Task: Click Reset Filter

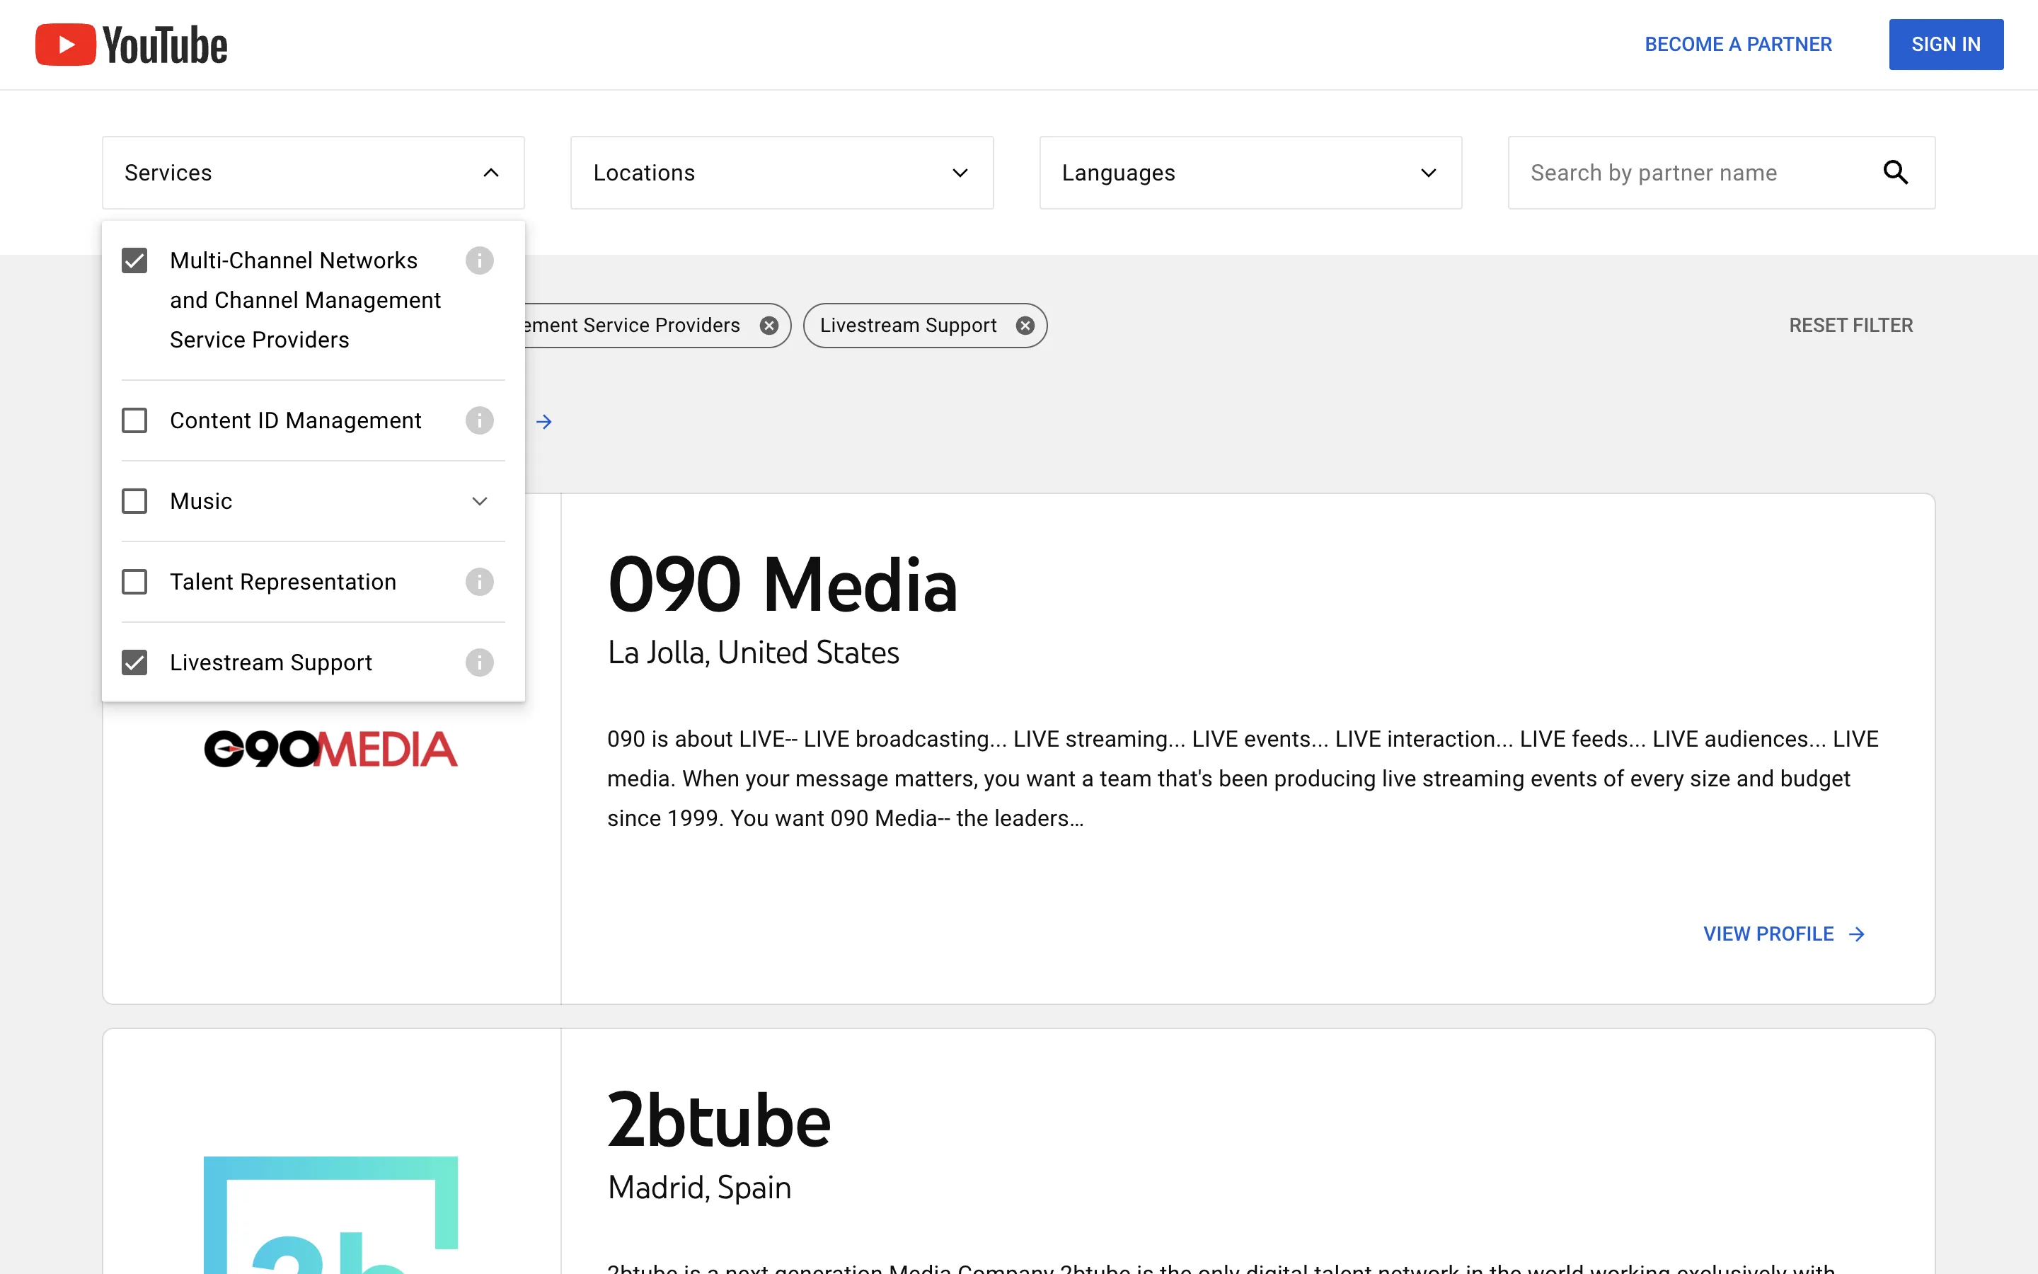Action: (x=1850, y=326)
